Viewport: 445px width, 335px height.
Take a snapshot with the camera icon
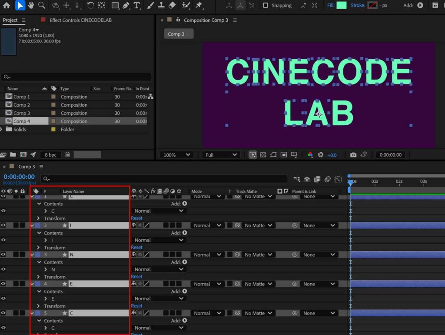tap(353, 155)
